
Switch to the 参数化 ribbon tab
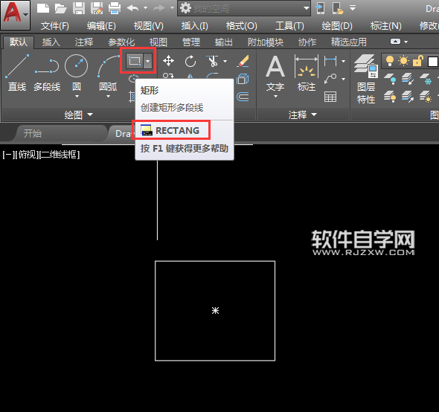[x=121, y=42]
